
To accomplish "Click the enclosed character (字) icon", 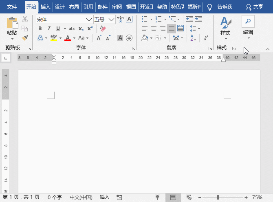I will pos(129,38).
